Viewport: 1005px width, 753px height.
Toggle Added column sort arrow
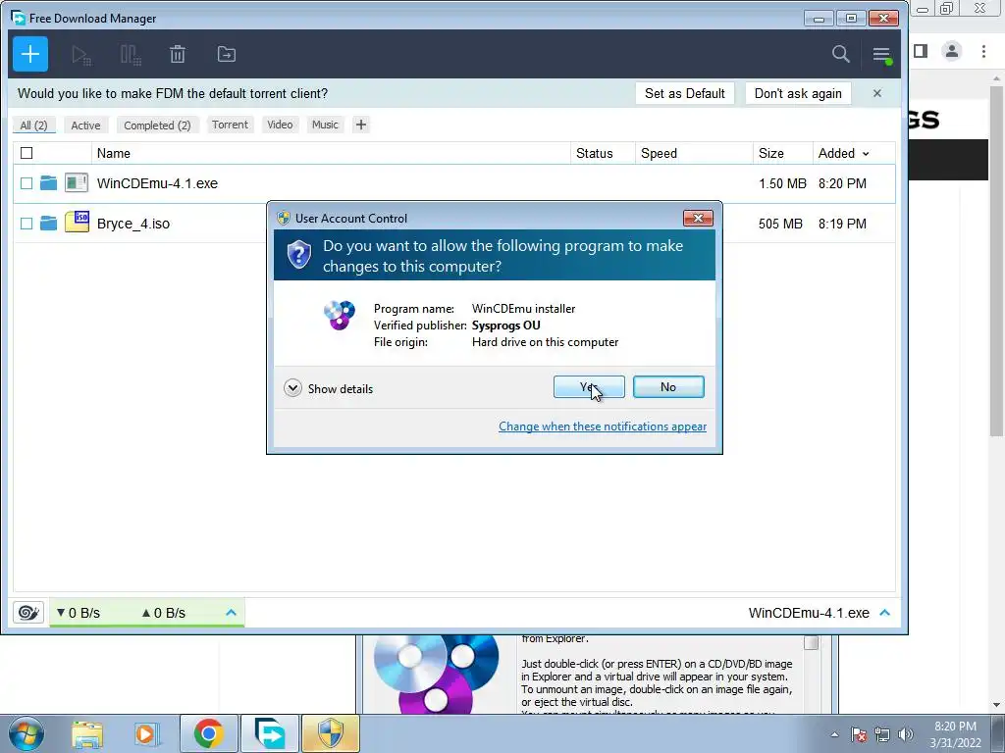click(866, 154)
